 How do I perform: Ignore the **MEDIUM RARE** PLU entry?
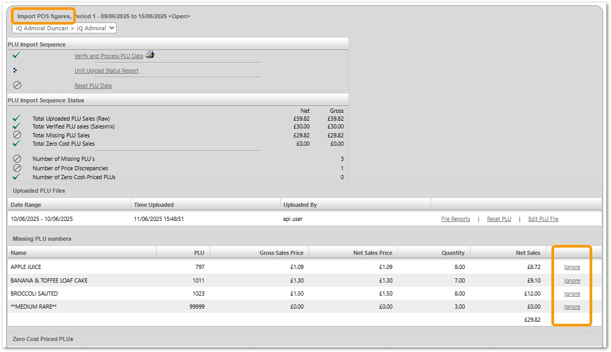tap(572, 307)
